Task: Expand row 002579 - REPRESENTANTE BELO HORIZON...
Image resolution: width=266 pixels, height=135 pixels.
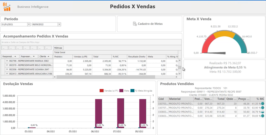Action: (x=7, y=65)
